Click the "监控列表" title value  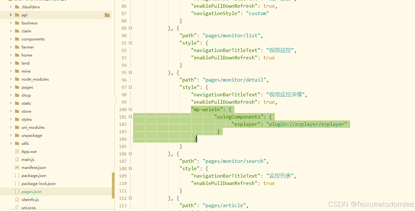[280, 176]
